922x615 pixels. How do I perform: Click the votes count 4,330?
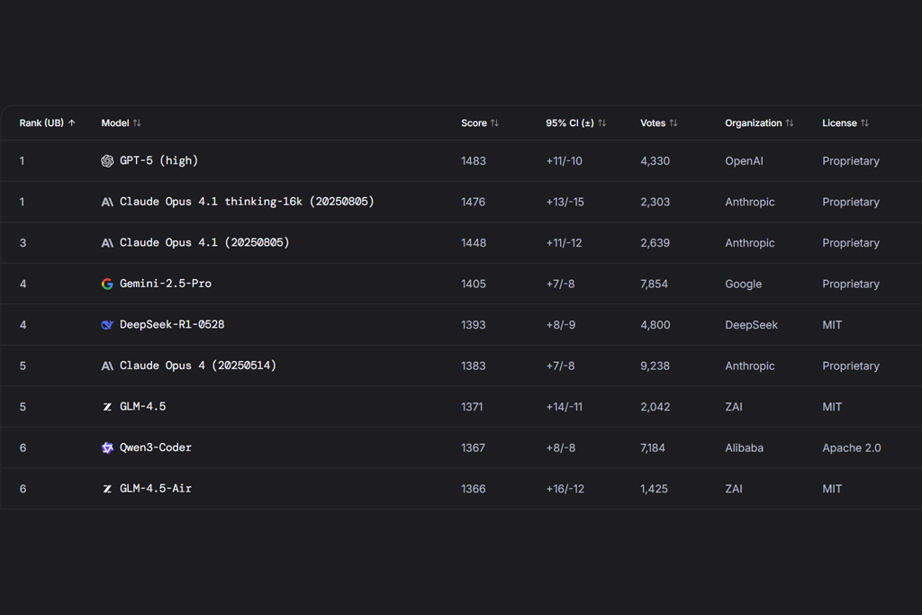655,161
